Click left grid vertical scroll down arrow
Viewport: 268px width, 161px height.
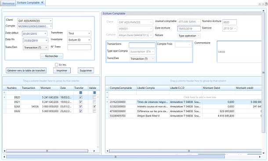tap(98, 147)
